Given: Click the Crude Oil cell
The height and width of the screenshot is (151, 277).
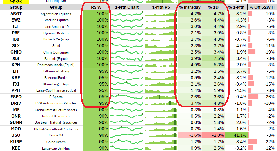Looking at the screenshot, I should point(56,136).
